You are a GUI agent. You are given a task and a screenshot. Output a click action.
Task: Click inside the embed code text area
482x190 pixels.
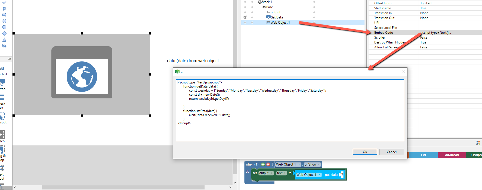point(290,110)
